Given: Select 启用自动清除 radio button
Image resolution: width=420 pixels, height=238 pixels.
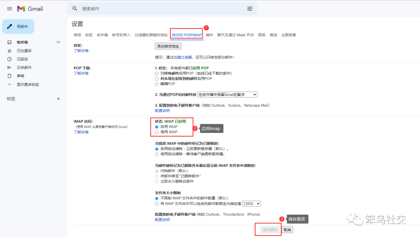Looking at the screenshot, I should (157, 149).
